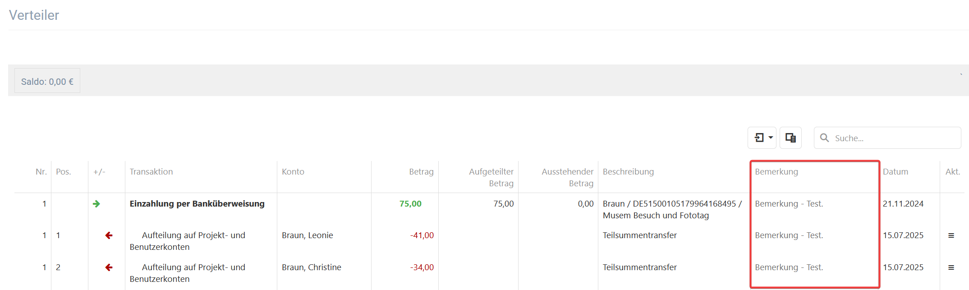Screen dimensions: 969x290
Task: Click red arrow for Braun, Leonie row
Action: [109, 235]
